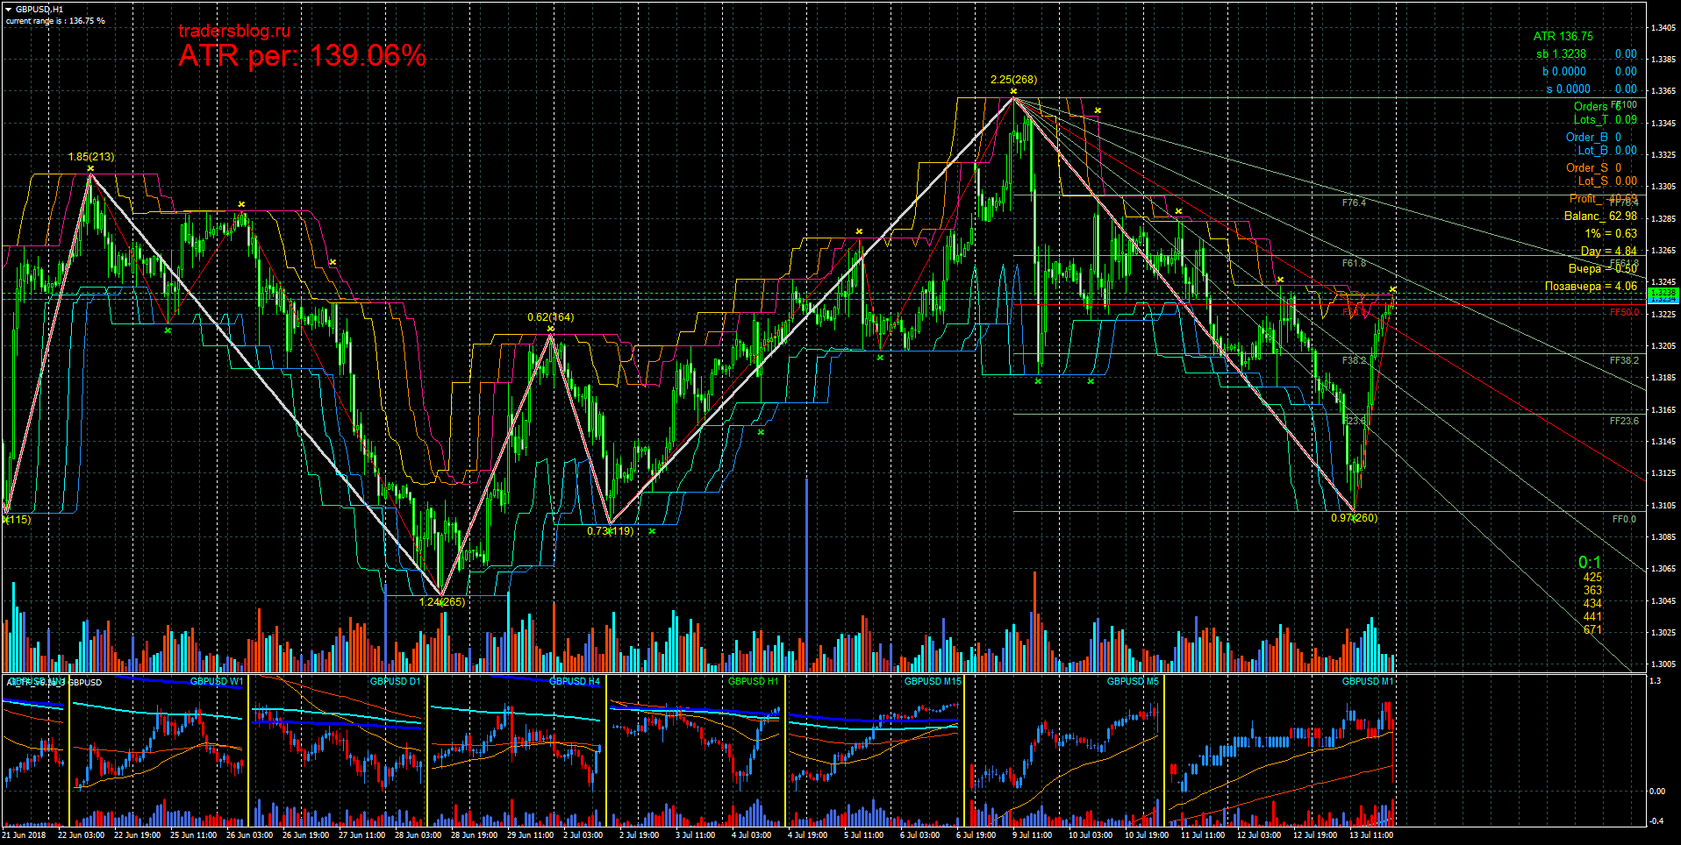Select the 'Позавчера = 4.06' label

(1591, 286)
